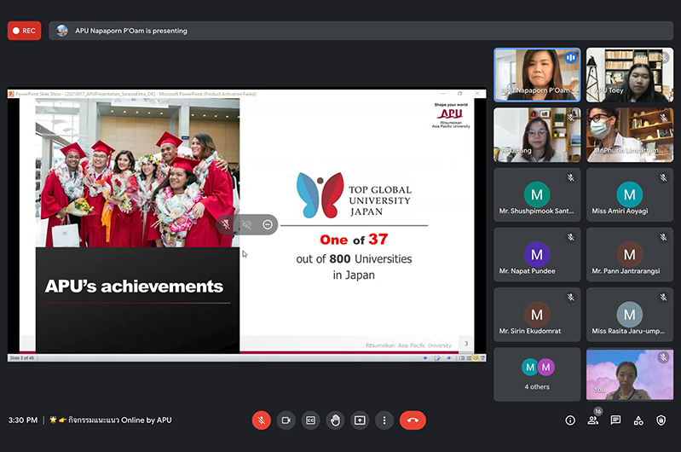Turn on captions with CC button

coord(310,420)
